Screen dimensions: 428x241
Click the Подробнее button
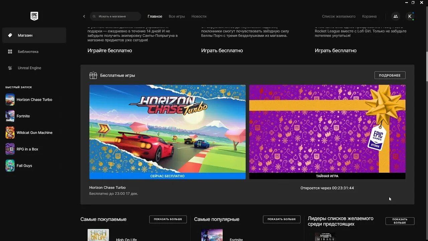pyautogui.click(x=390, y=75)
